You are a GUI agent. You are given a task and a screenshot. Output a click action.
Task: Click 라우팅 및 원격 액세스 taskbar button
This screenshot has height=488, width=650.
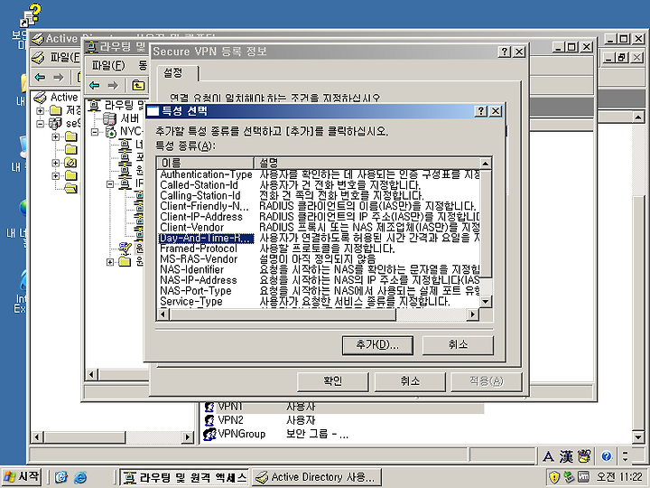pos(184,477)
